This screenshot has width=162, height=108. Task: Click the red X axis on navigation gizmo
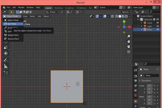tap(129, 27)
